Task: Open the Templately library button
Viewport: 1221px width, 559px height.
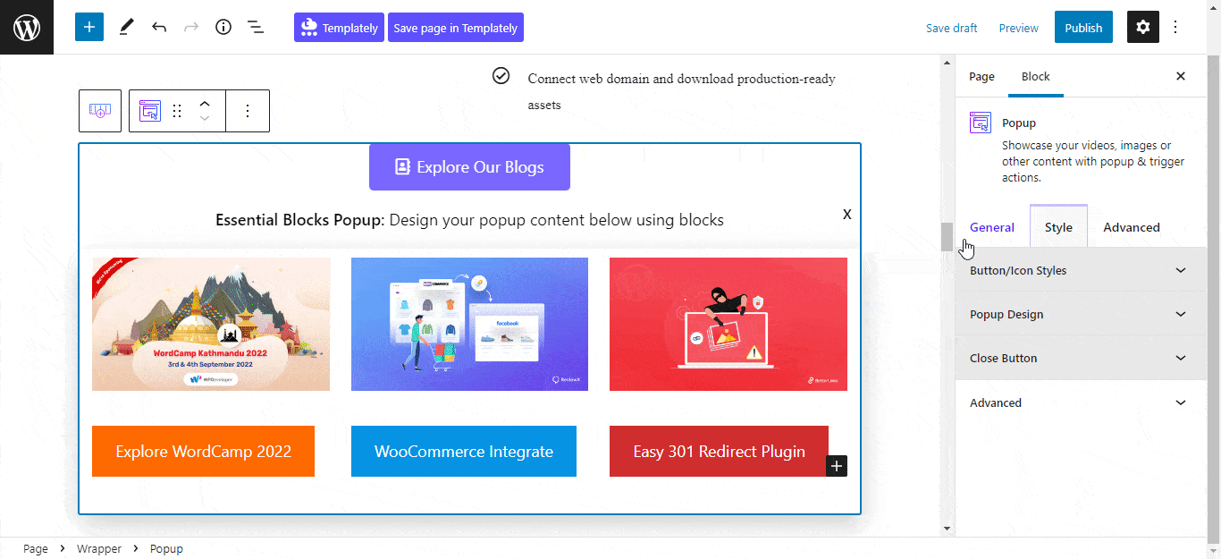Action: click(339, 27)
